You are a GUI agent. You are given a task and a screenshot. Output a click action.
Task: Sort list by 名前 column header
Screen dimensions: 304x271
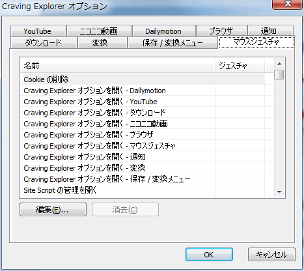[x=117, y=66]
